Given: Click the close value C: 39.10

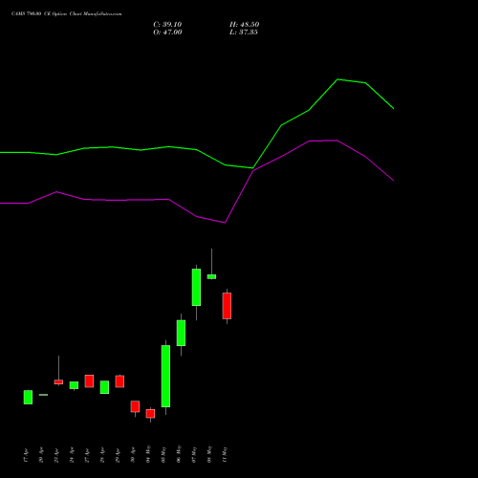Looking at the screenshot, I should [167, 25].
